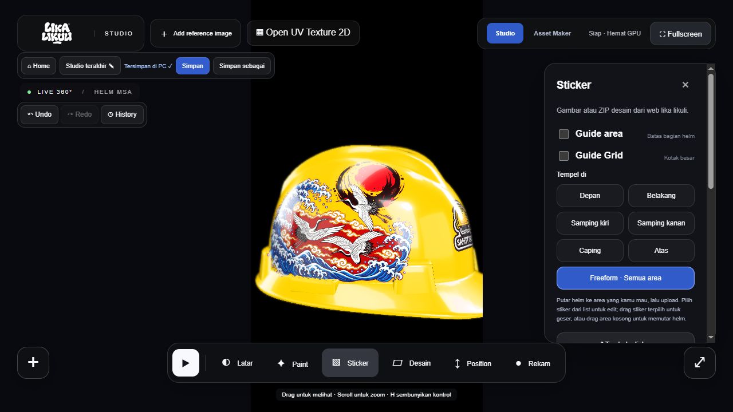This screenshot has height=412, width=733.
Task: Click the round plus add button
Action: [x=33, y=362]
